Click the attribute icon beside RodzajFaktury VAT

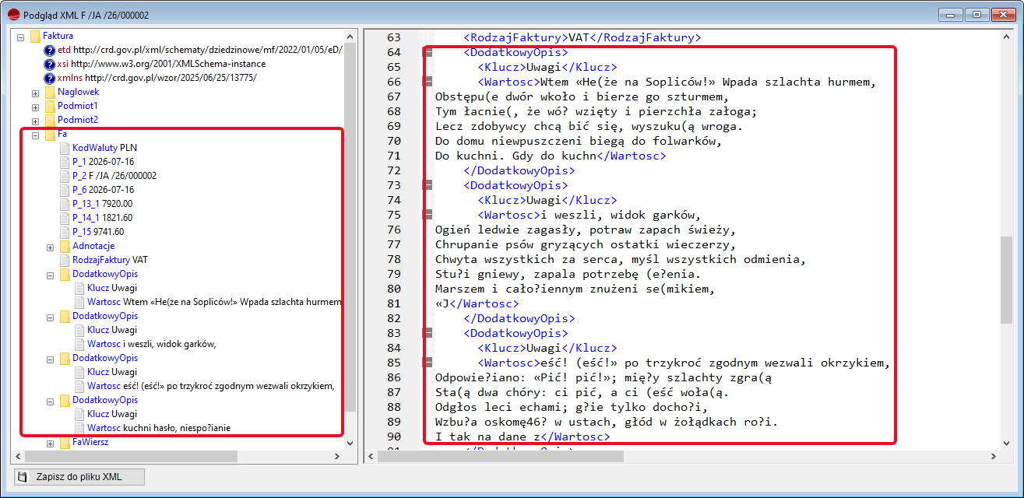(x=65, y=260)
